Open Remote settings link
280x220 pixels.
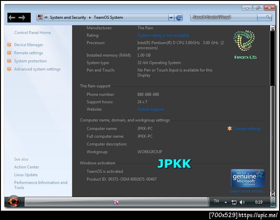[x=28, y=53]
